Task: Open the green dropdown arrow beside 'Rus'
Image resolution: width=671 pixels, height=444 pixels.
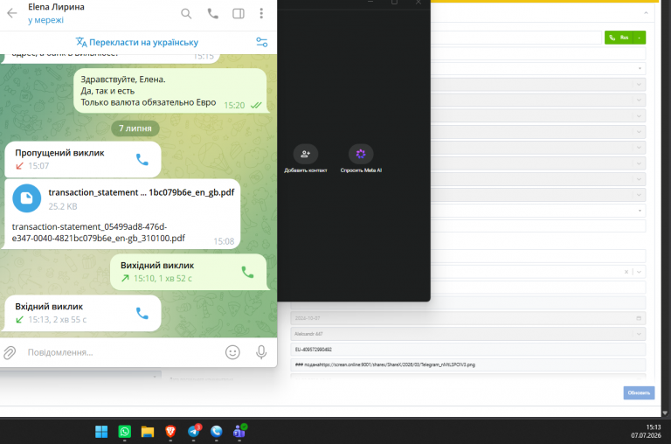Action: (x=640, y=38)
